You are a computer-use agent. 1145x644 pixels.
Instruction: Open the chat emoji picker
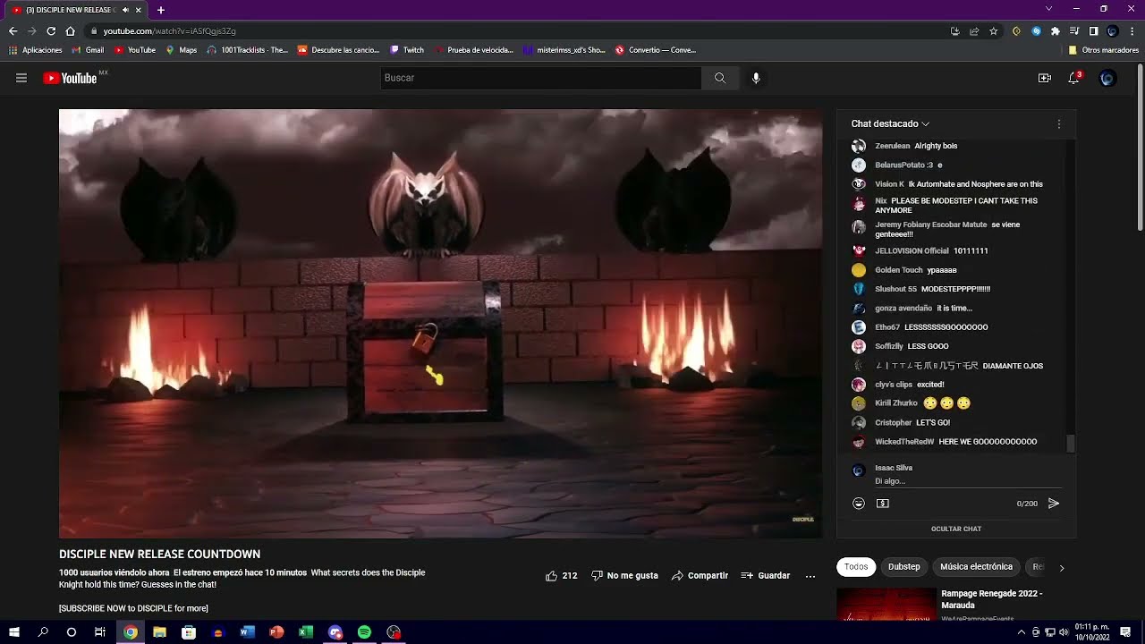[x=859, y=504]
